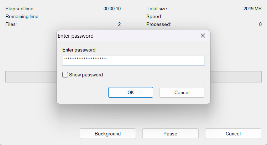
Task: Click the files count value 2
Action: click(x=119, y=25)
